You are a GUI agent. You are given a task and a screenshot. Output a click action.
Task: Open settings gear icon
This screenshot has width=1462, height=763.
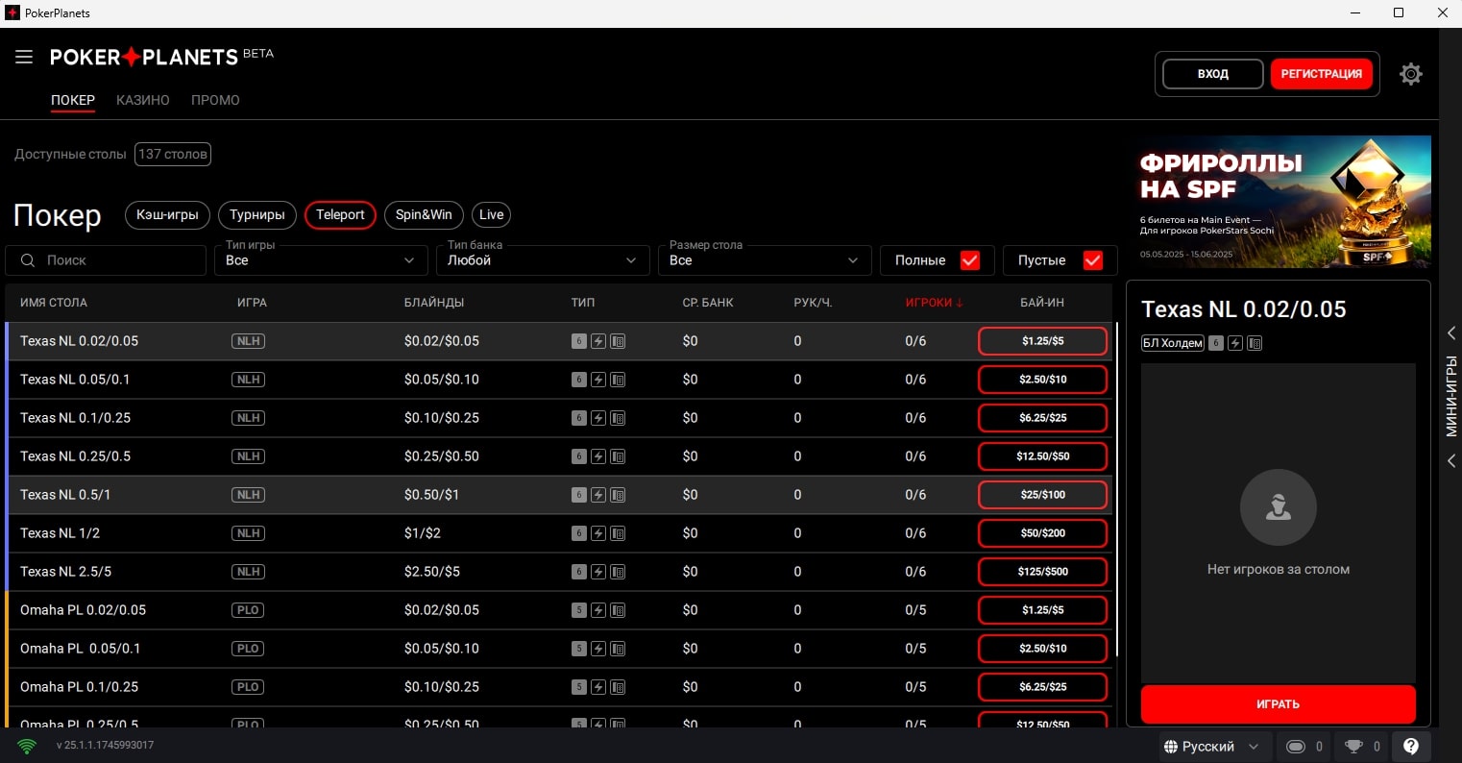click(1410, 74)
